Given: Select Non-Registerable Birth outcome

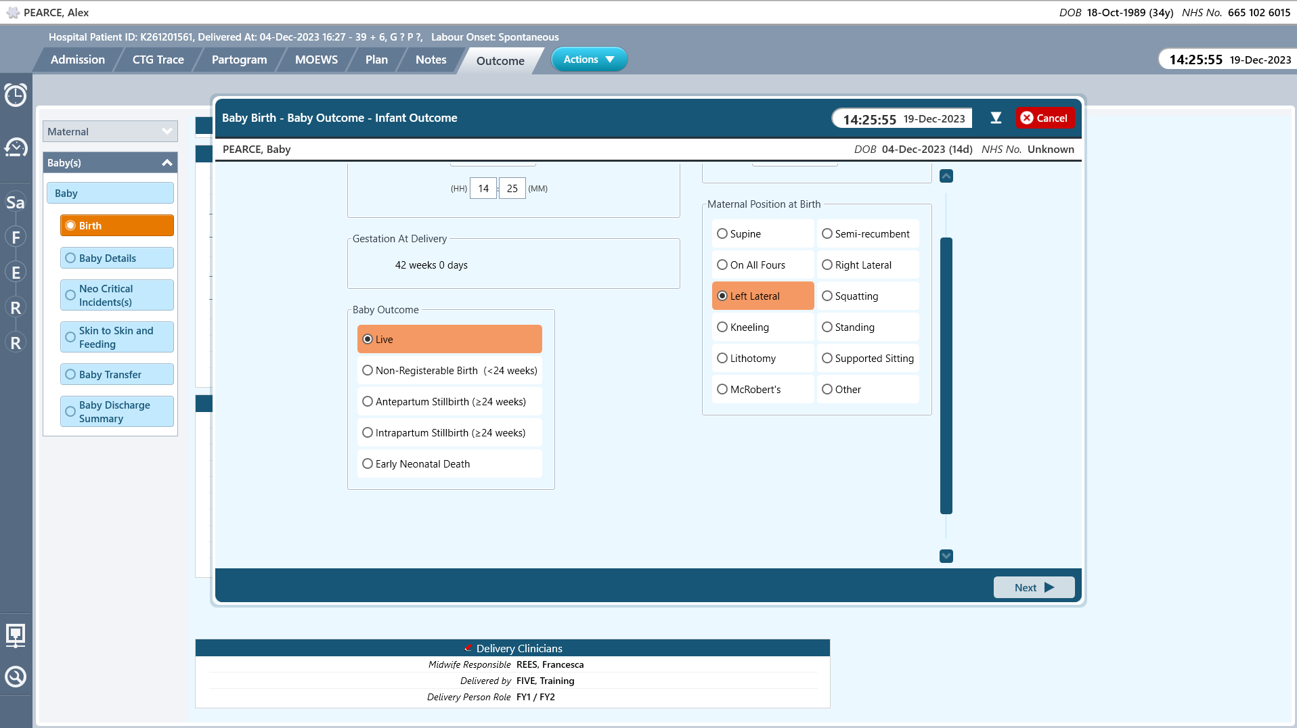Looking at the screenshot, I should (449, 370).
